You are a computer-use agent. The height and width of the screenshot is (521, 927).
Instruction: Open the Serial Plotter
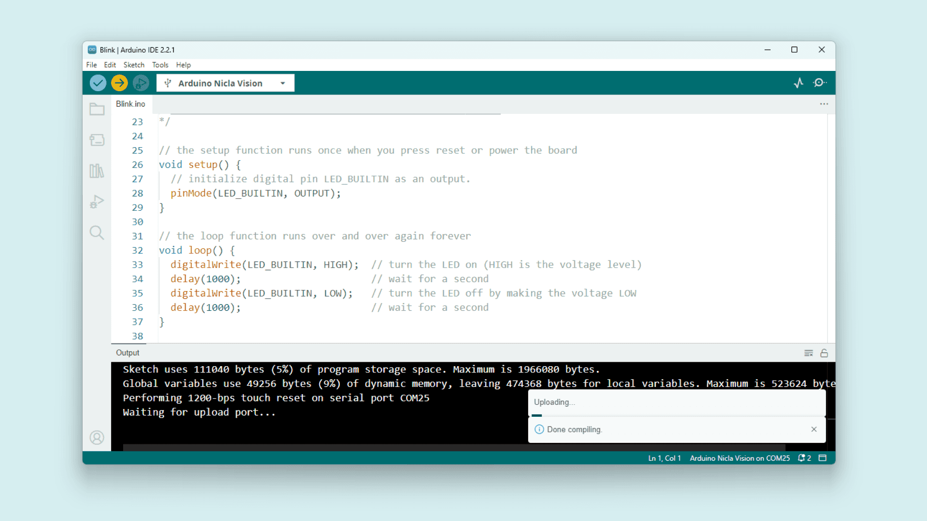pos(799,83)
